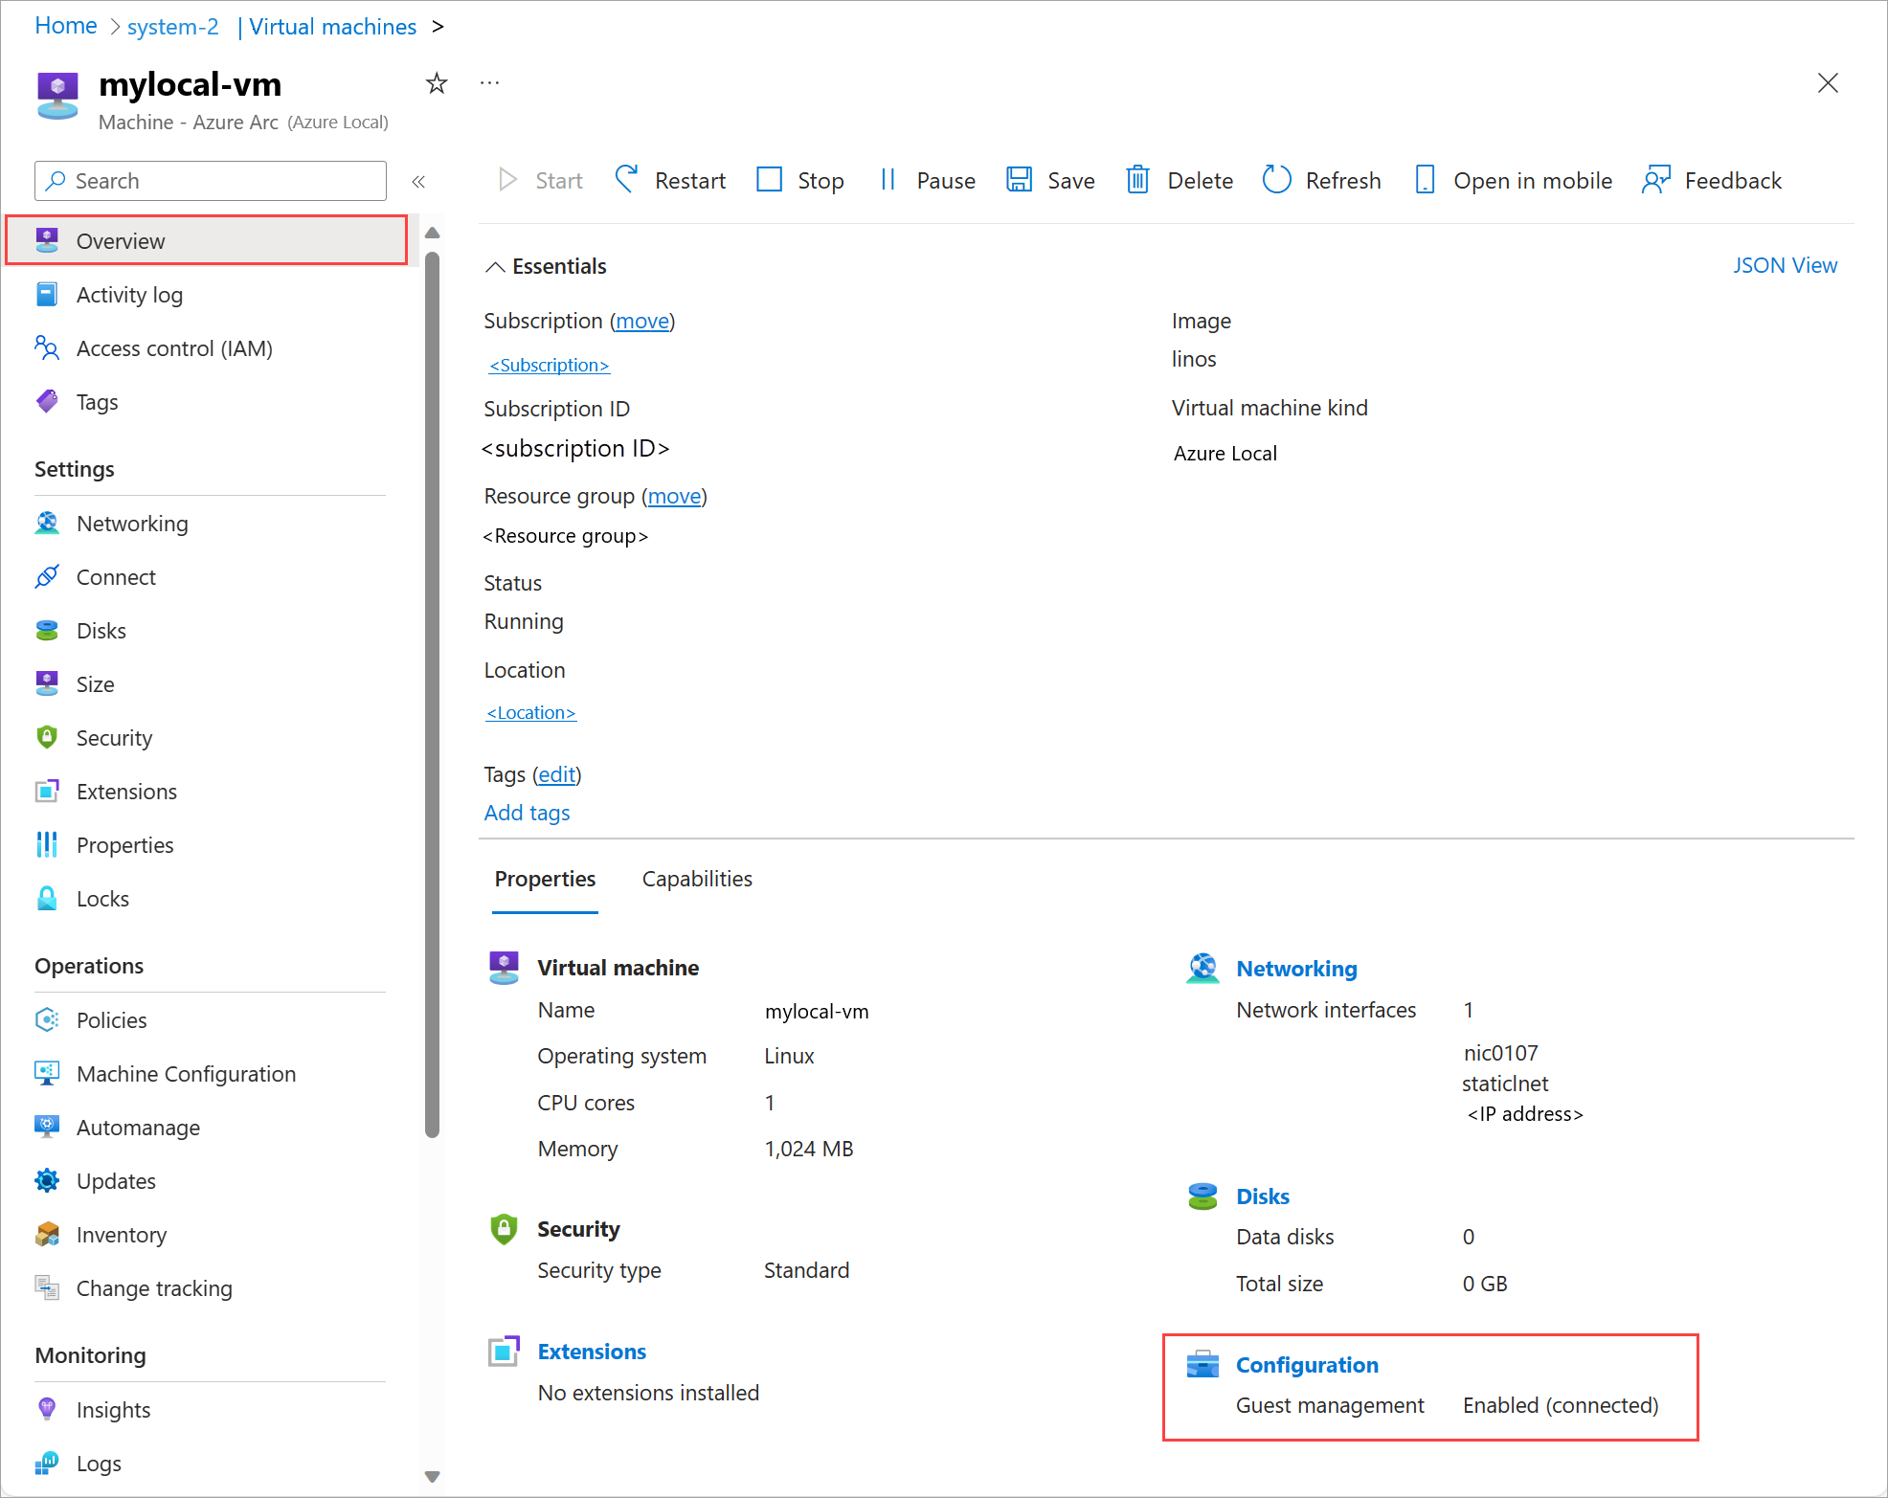Image resolution: width=1888 pixels, height=1498 pixels.
Task: Open Access control (IAM) menu item
Action: pyautogui.click(x=174, y=348)
